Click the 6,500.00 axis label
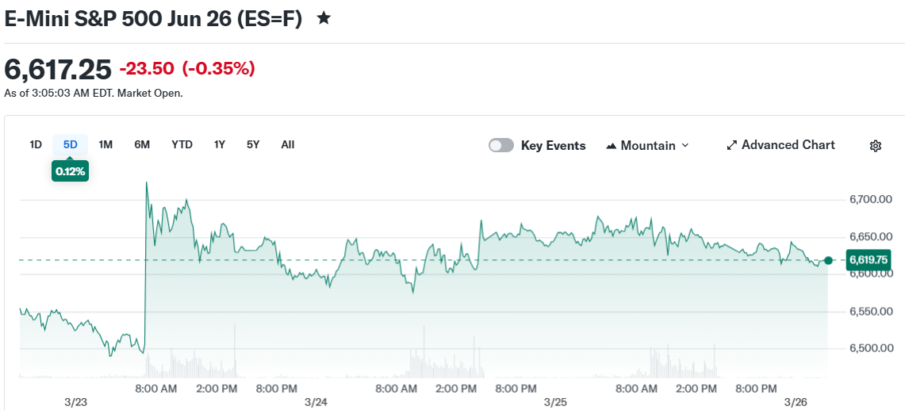 (x=872, y=348)
